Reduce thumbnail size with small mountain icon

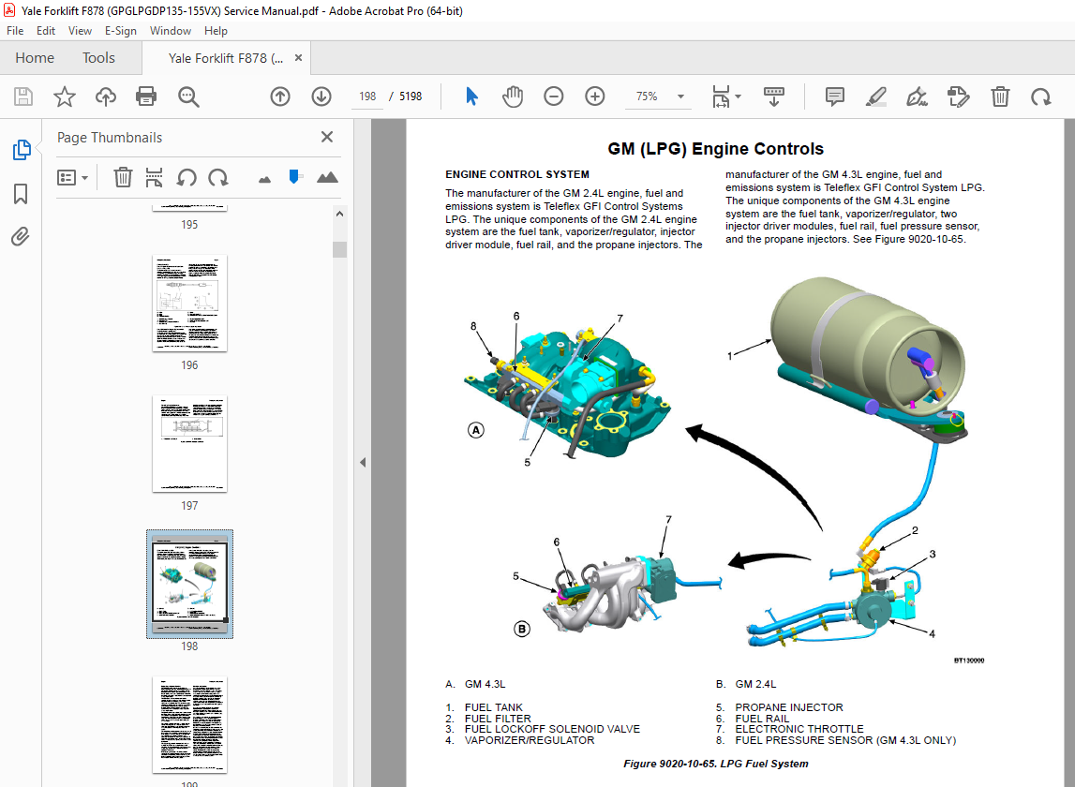point(264,180)
